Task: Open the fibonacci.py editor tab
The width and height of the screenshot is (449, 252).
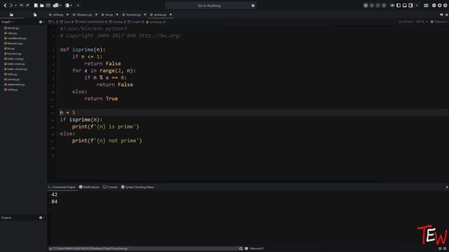Action: coord(84,15)
